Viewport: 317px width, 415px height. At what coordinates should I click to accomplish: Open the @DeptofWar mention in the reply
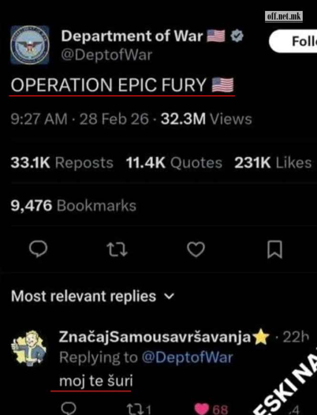[187, 358]
